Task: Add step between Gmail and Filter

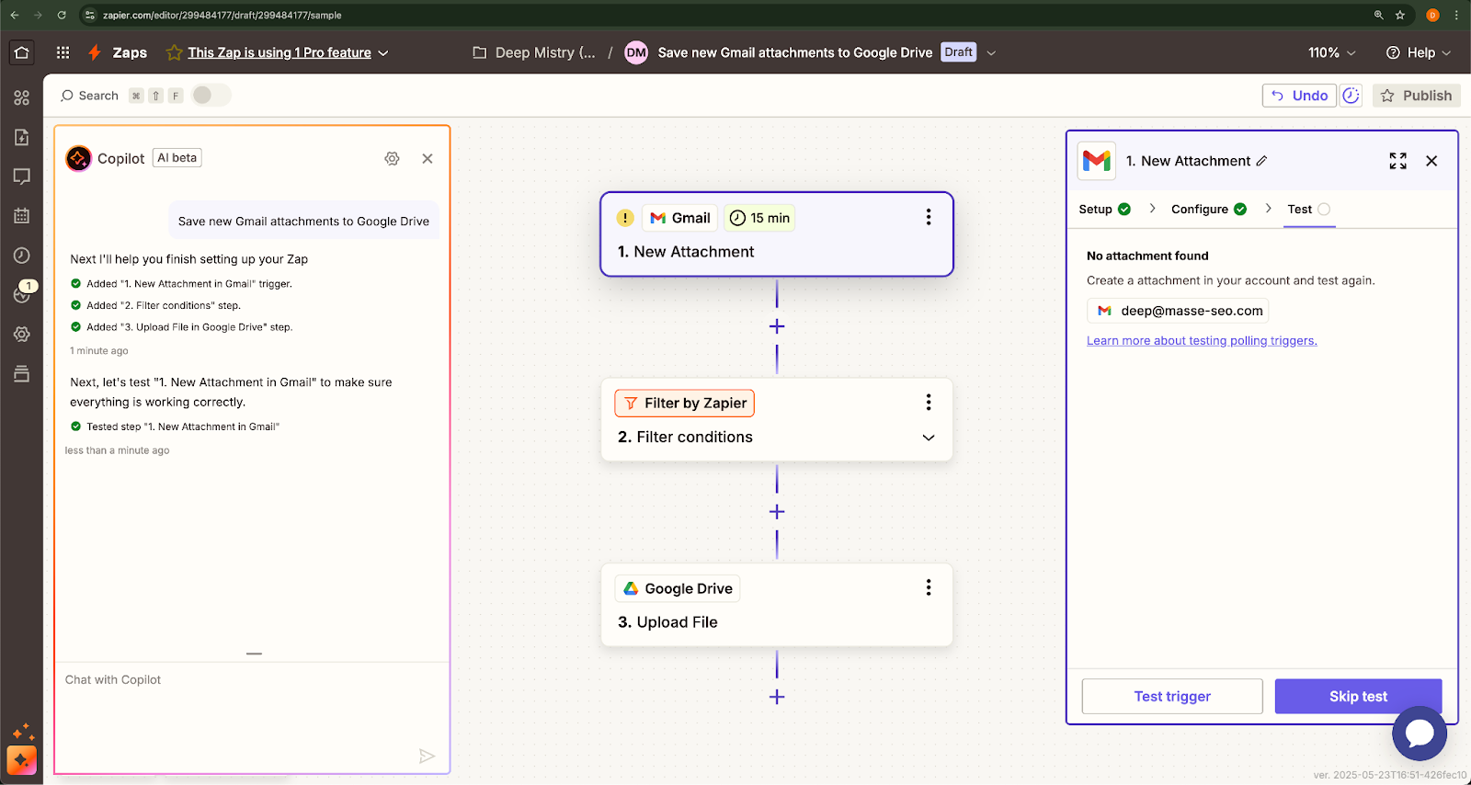Action: [777, 326]
